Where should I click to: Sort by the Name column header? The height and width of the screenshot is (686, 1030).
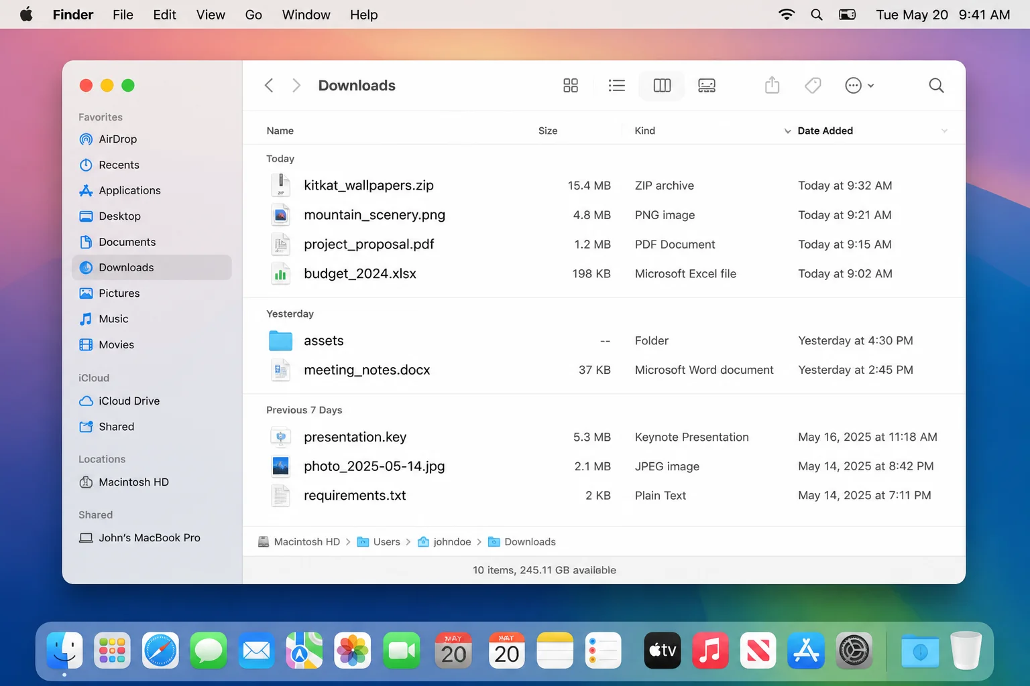(x=280, y=131)
